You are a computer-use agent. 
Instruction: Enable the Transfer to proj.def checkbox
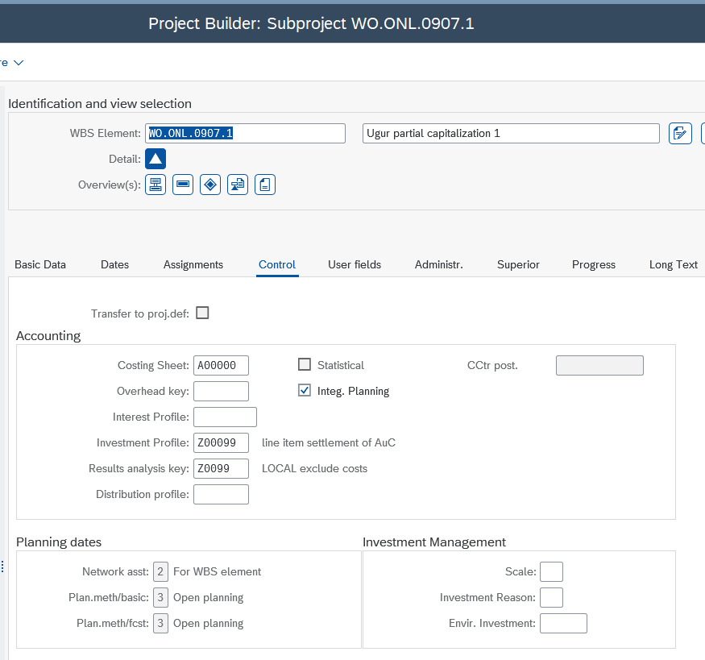[x=202, y=313]
